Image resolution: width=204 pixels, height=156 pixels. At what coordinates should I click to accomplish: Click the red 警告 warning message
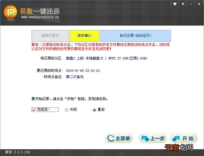[100, 47]
